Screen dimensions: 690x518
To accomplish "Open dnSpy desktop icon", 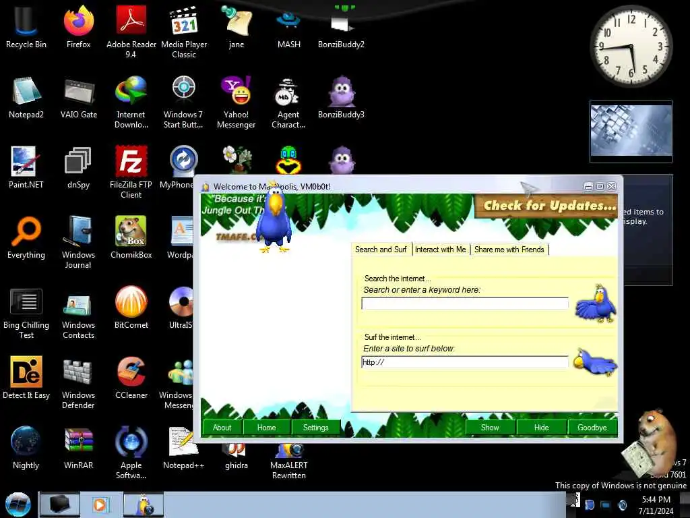I will [x=78, y=167].
